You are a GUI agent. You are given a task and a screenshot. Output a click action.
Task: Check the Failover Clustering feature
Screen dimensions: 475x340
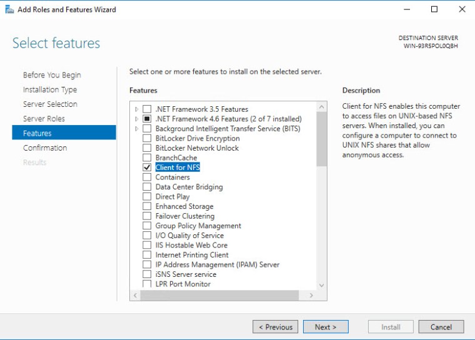pos(147,216)
